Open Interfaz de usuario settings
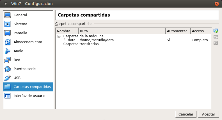 [x=28, y=96]
